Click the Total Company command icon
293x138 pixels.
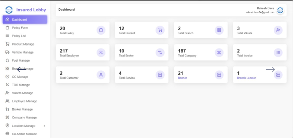219,52
